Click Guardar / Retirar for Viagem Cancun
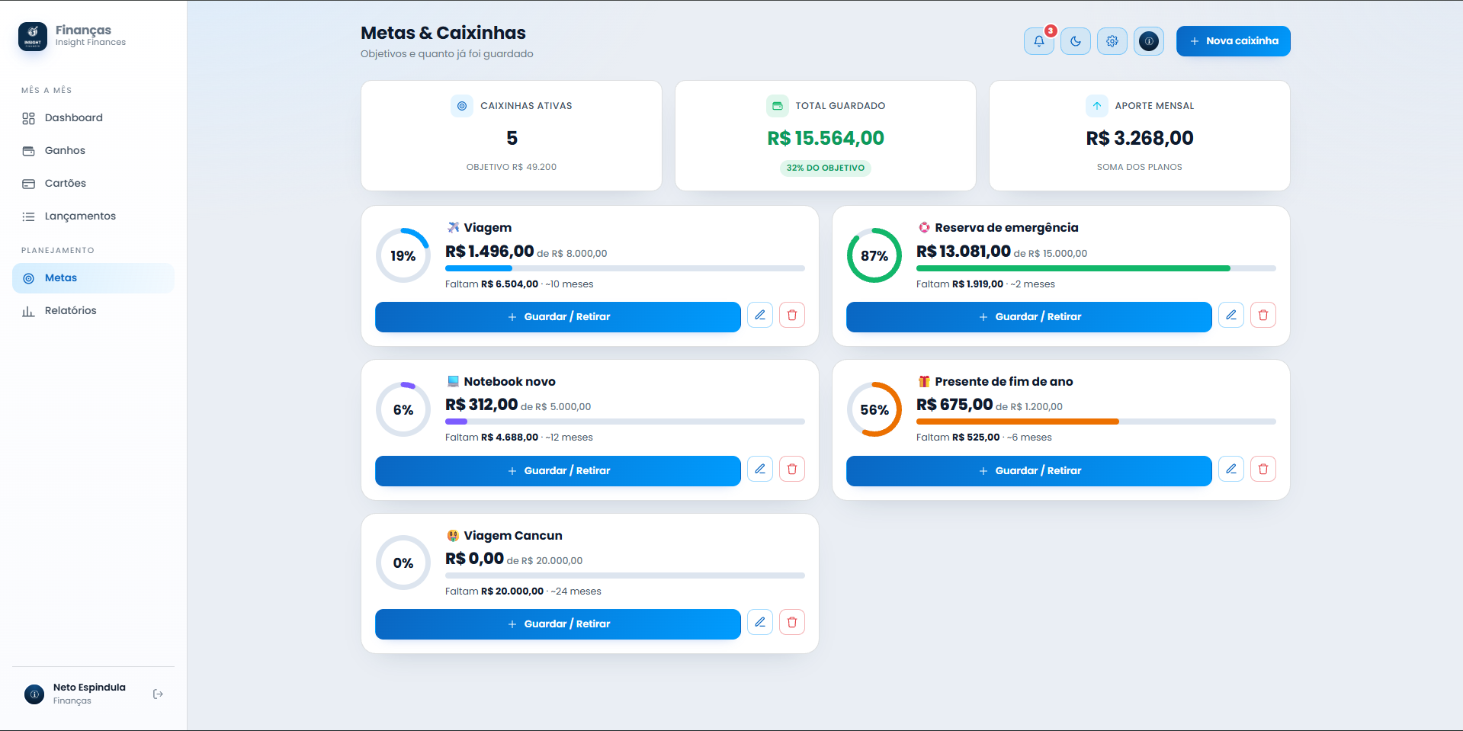Image resolution: width=1463 pixels, height=731 pixels. point(557,624)
